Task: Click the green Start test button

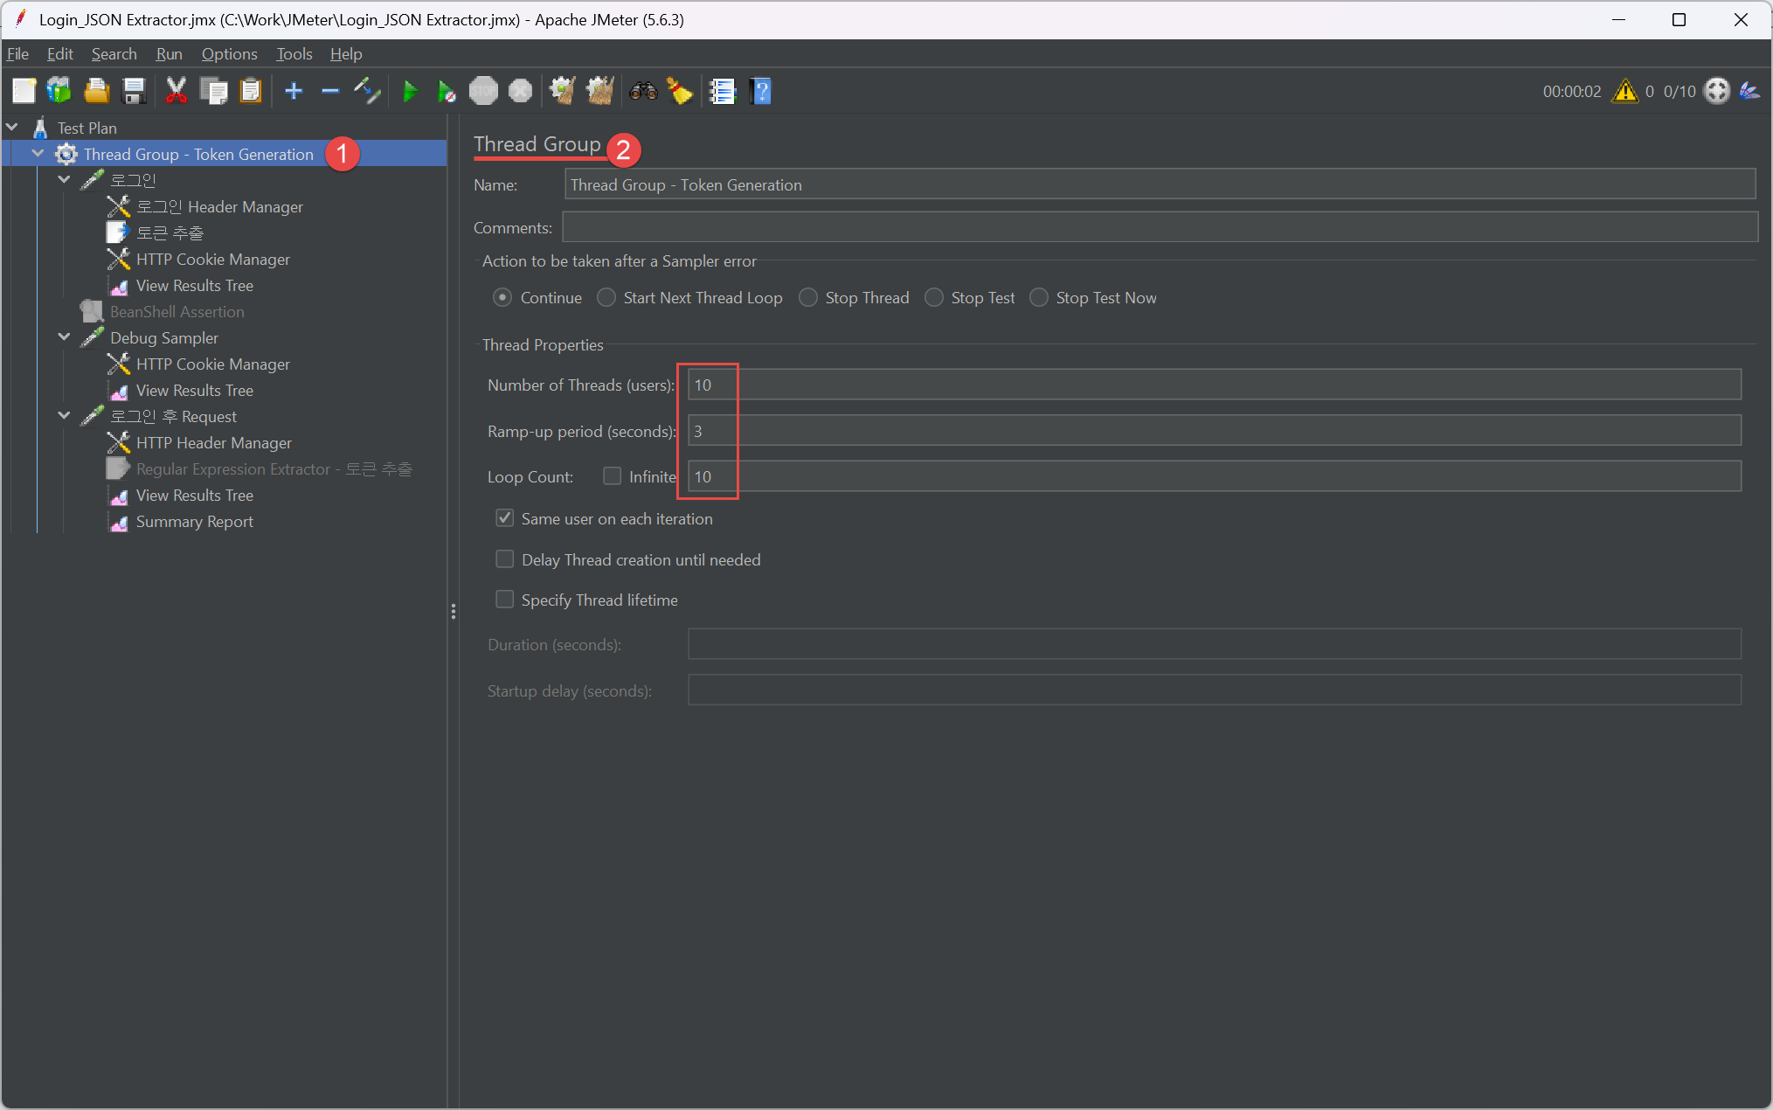Action: point(409,91)
